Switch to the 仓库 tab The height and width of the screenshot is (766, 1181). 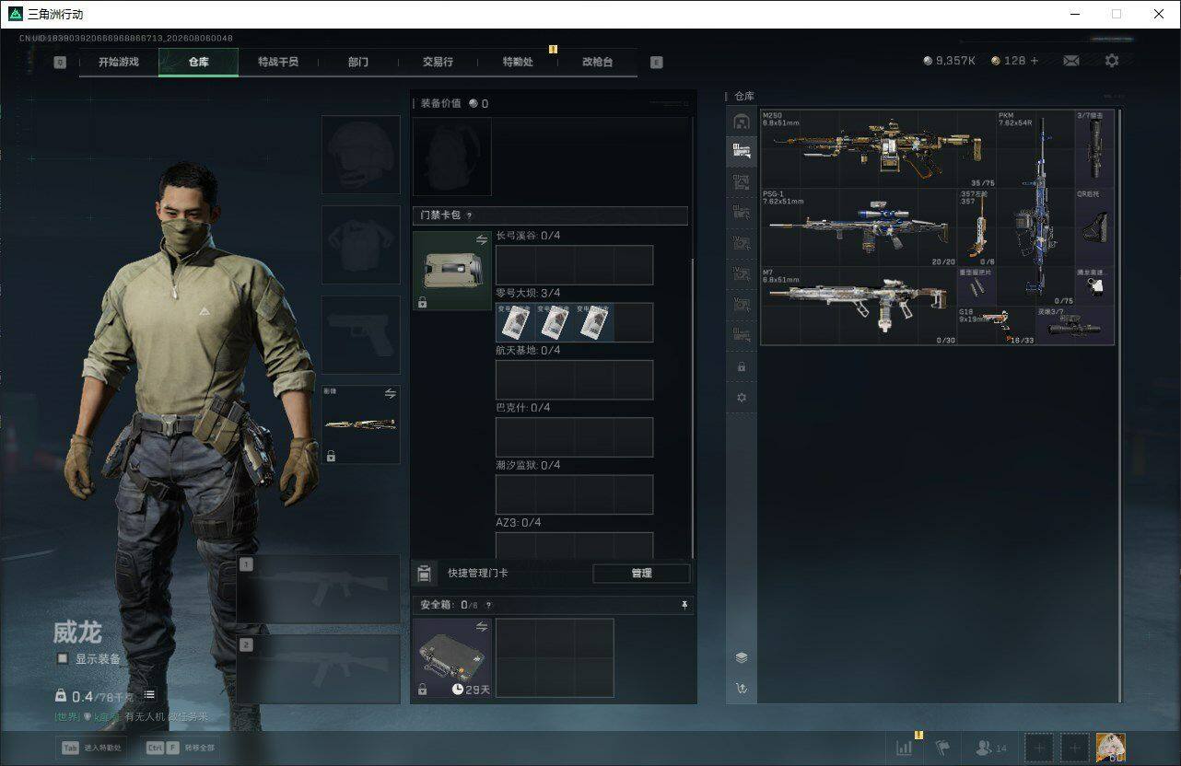pos(198,62)
